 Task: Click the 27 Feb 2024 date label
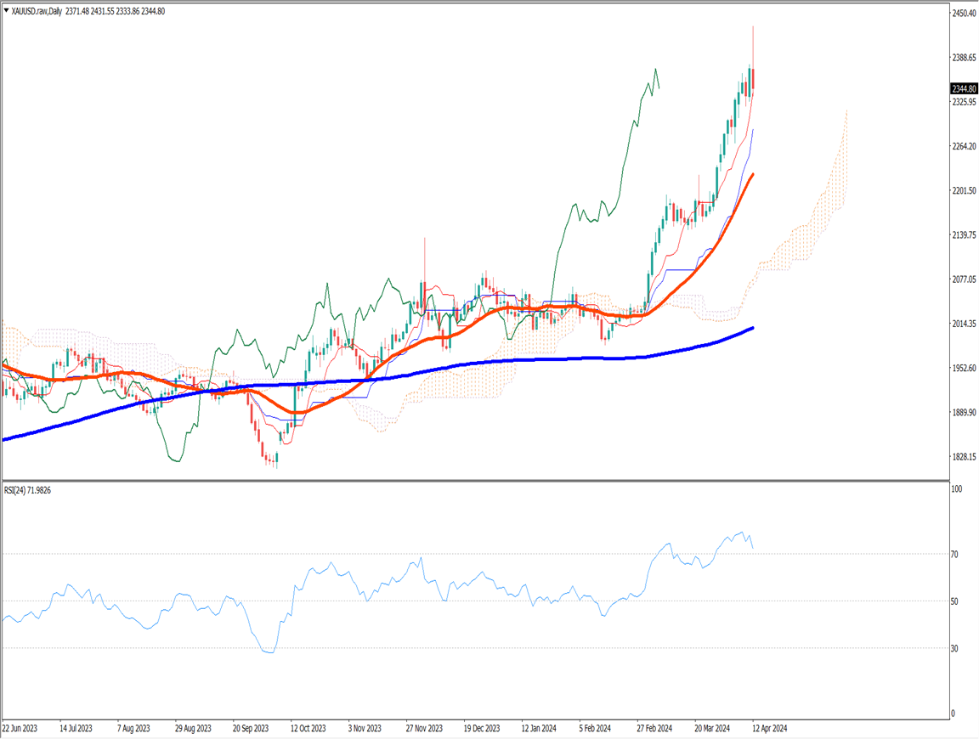[x=654, y=729]
